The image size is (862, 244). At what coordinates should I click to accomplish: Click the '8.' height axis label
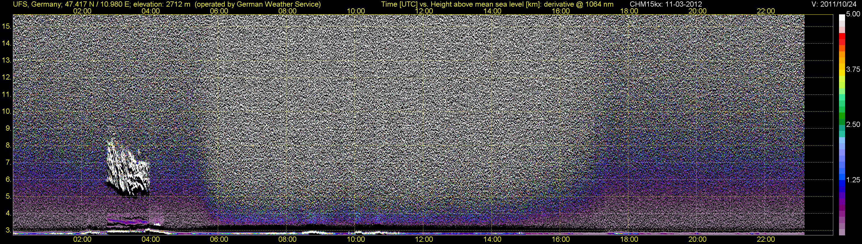pyautogui.click(x=8, y=146)
